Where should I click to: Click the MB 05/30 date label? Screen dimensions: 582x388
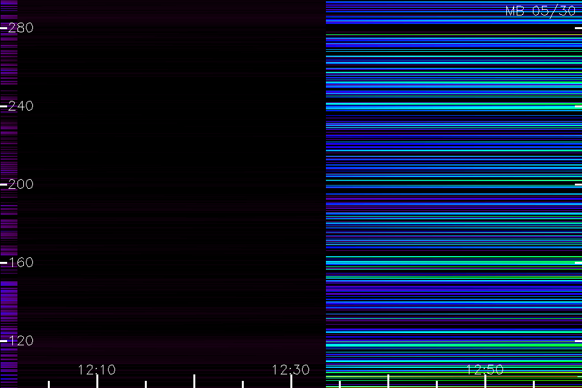tap(541, 11)
